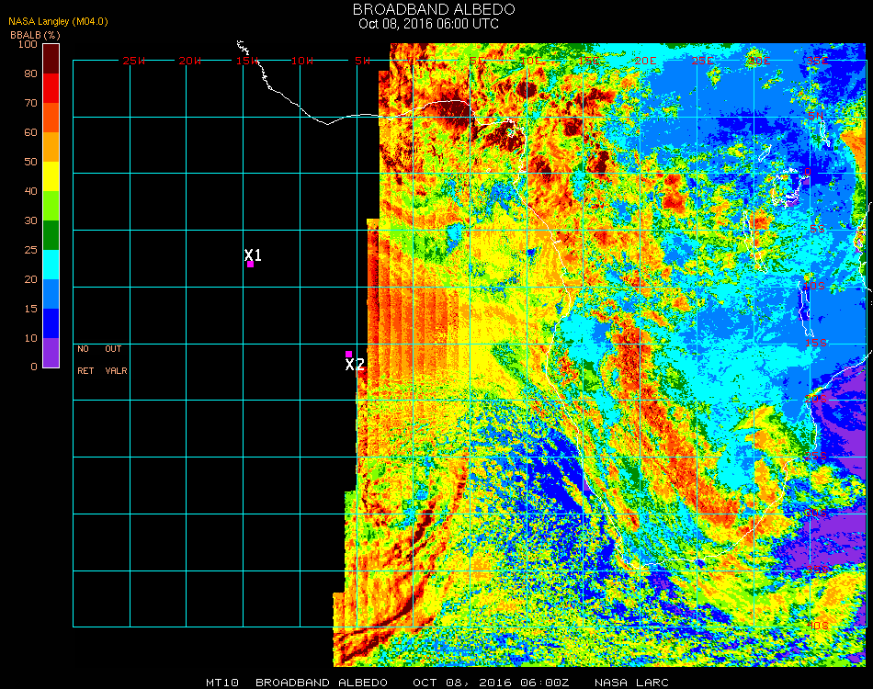The image size is (873, 689).
Task: Click the NASA LARC footer text
Action: click(631, 683)
